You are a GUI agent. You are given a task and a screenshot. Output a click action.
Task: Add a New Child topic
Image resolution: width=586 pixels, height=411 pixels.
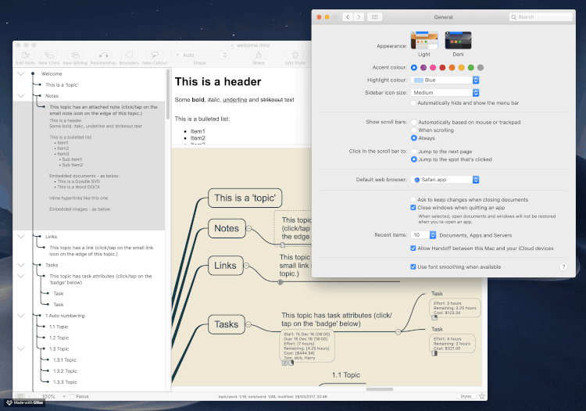pyautogui.click(x=48, y=58)
